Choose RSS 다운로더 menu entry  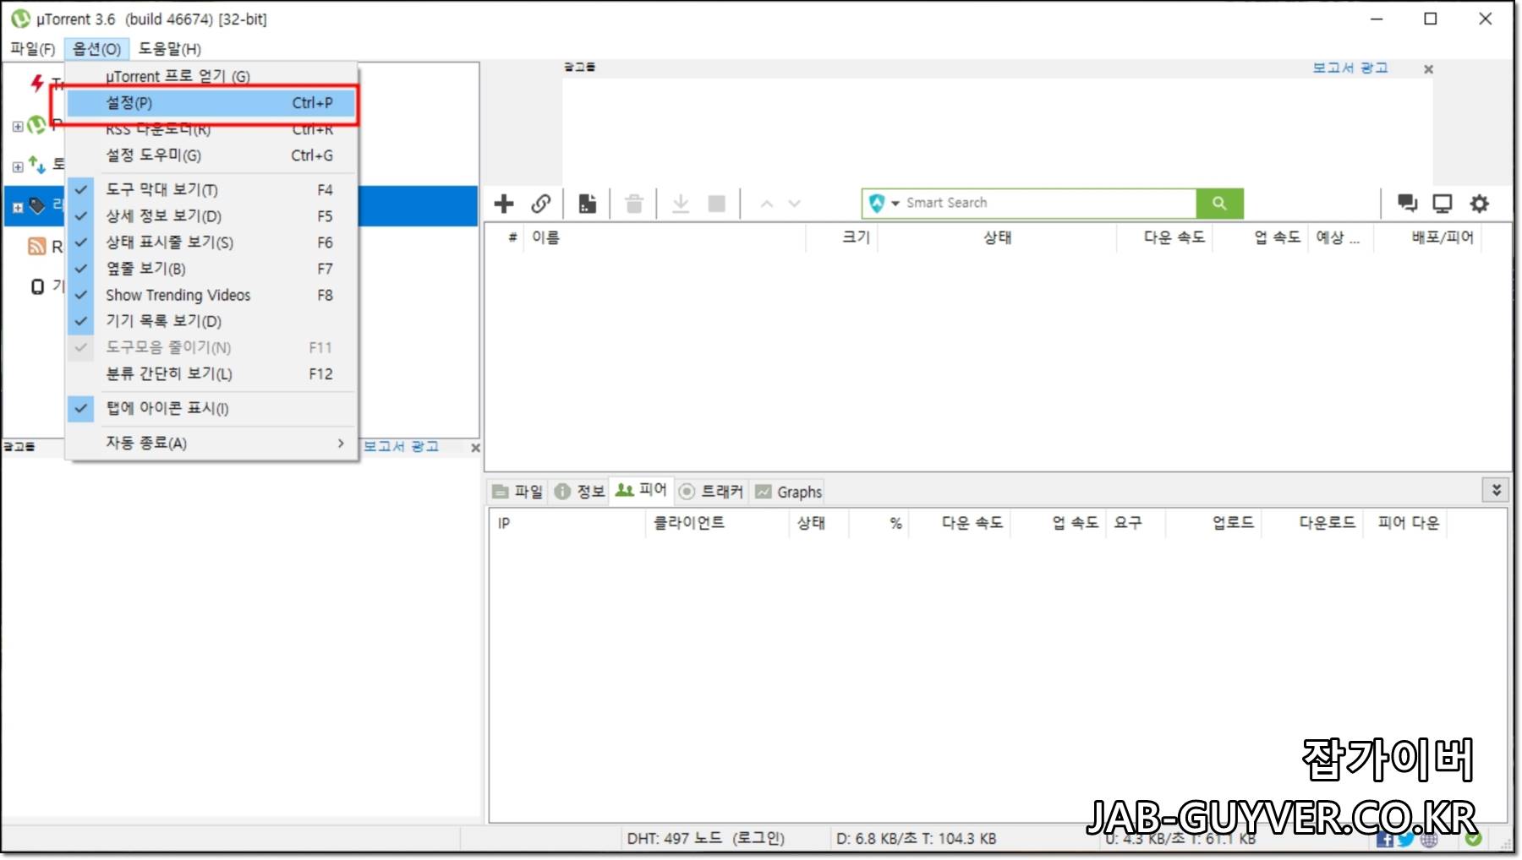pyautogui.click(x=211, y=129)
